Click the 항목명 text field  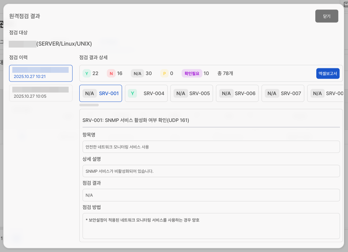click(x=211, y=147)
